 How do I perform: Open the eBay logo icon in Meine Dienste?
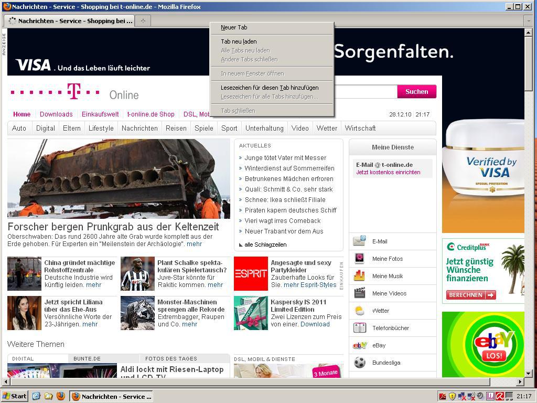point(360,345)
